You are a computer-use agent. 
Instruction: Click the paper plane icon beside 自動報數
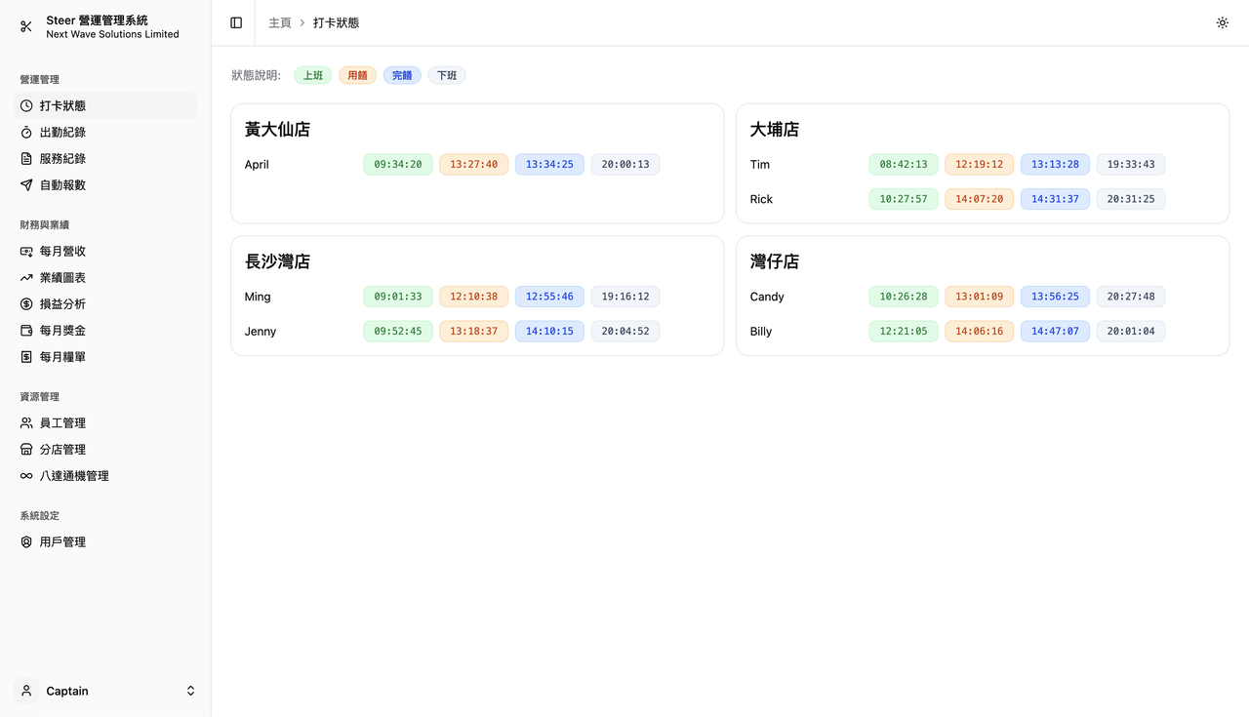26,184
